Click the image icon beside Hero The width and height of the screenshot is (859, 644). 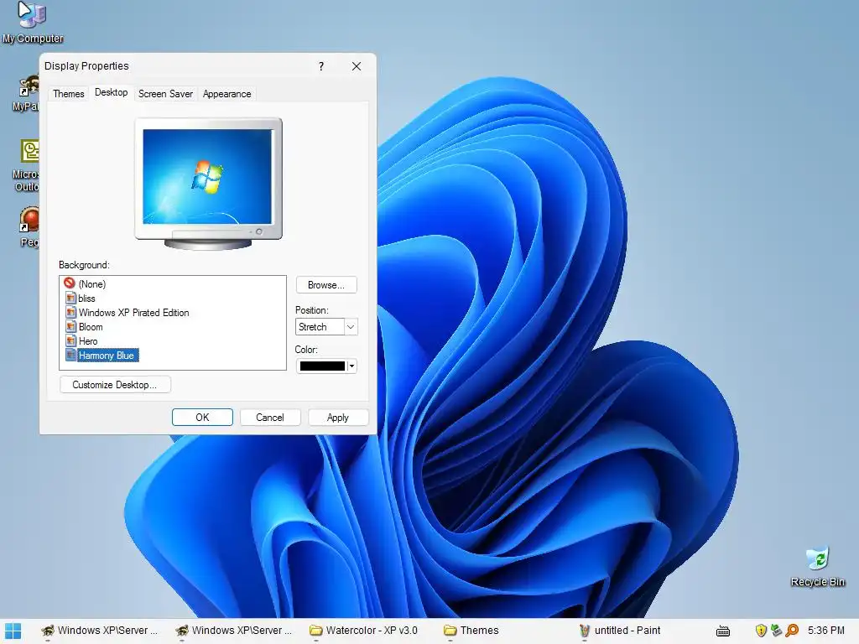point(70,340)
